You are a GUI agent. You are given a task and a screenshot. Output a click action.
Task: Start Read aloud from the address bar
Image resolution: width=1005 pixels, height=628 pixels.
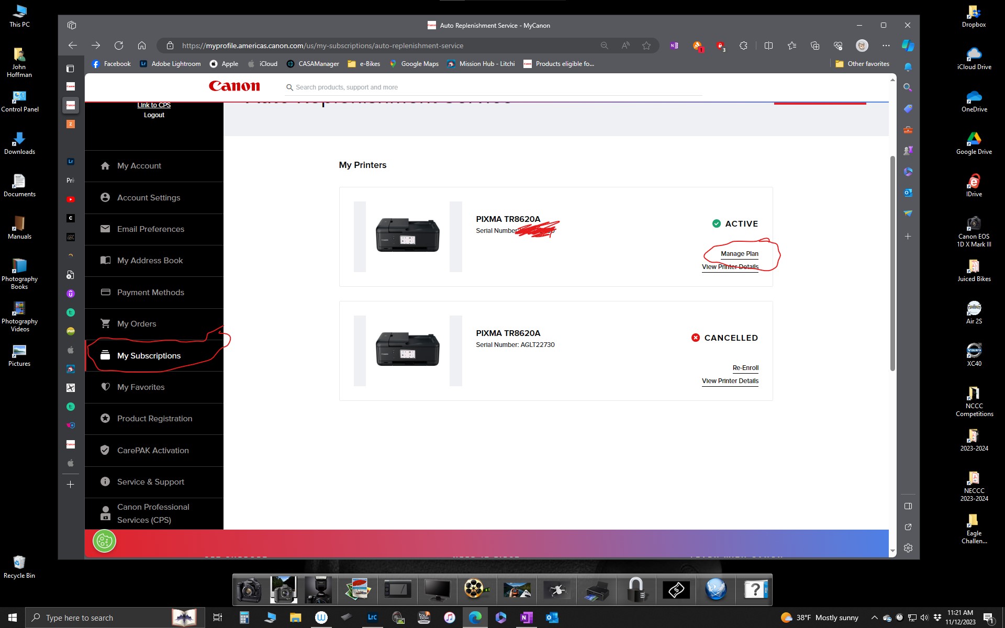[x=625, y=46]
